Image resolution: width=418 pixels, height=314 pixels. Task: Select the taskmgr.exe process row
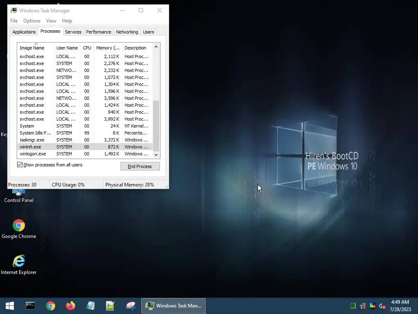pos(85,140)
